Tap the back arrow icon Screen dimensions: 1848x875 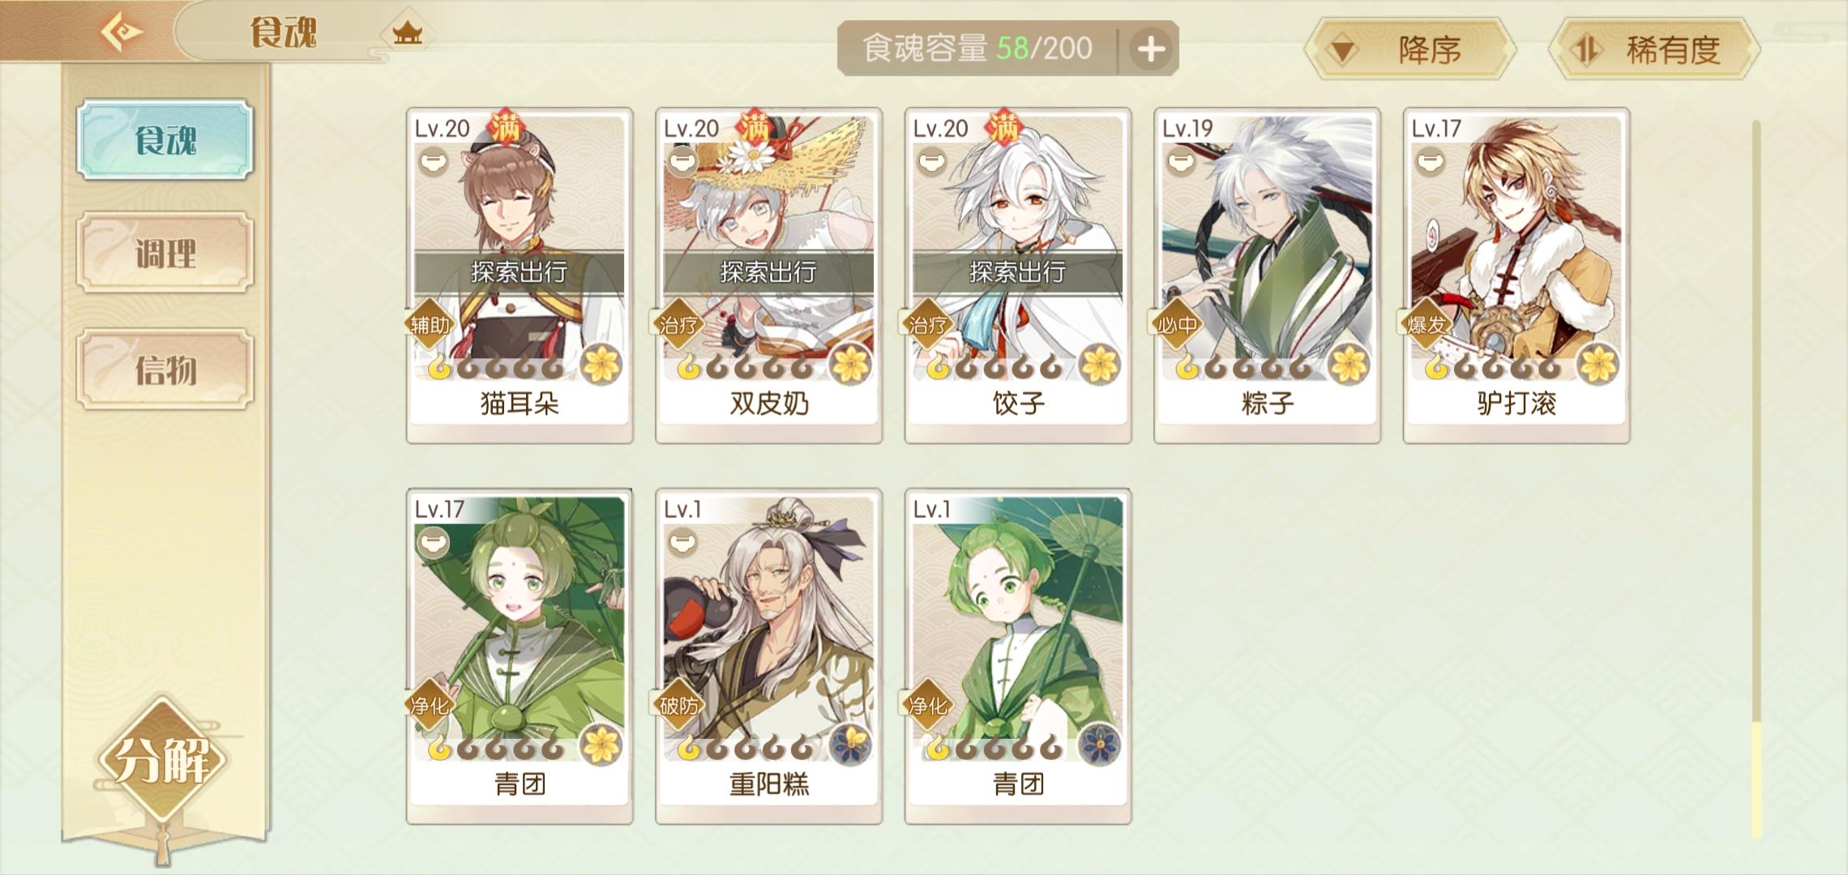pos(122,32)
